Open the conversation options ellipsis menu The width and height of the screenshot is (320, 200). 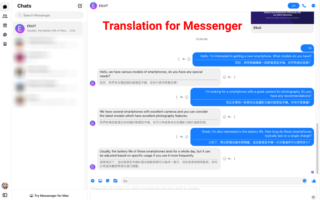tap(313, 5)
